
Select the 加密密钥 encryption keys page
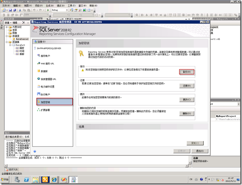coord(54,102)
